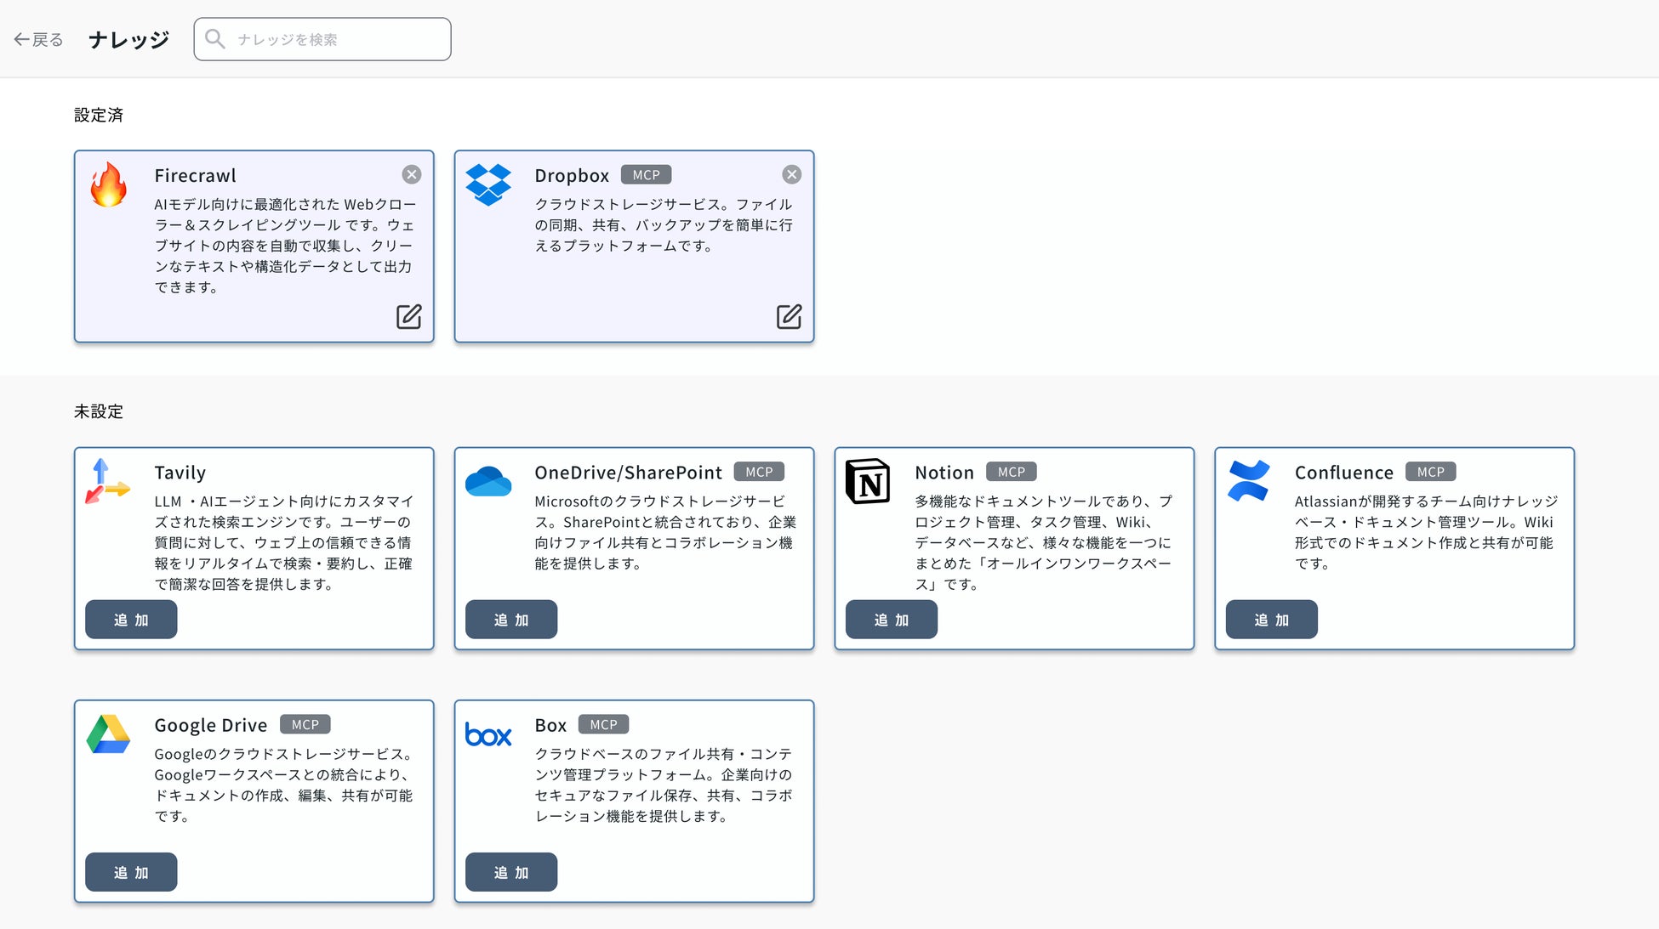Image resolution: width=1659 pixels, height=929 pixels.
Task: Add Notion with the 追加 button
Action: (892, 620)
